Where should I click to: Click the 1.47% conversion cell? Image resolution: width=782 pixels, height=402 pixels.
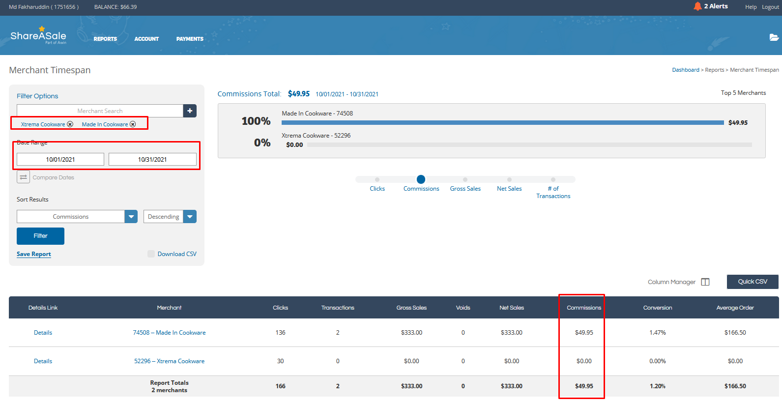[658, 333]
